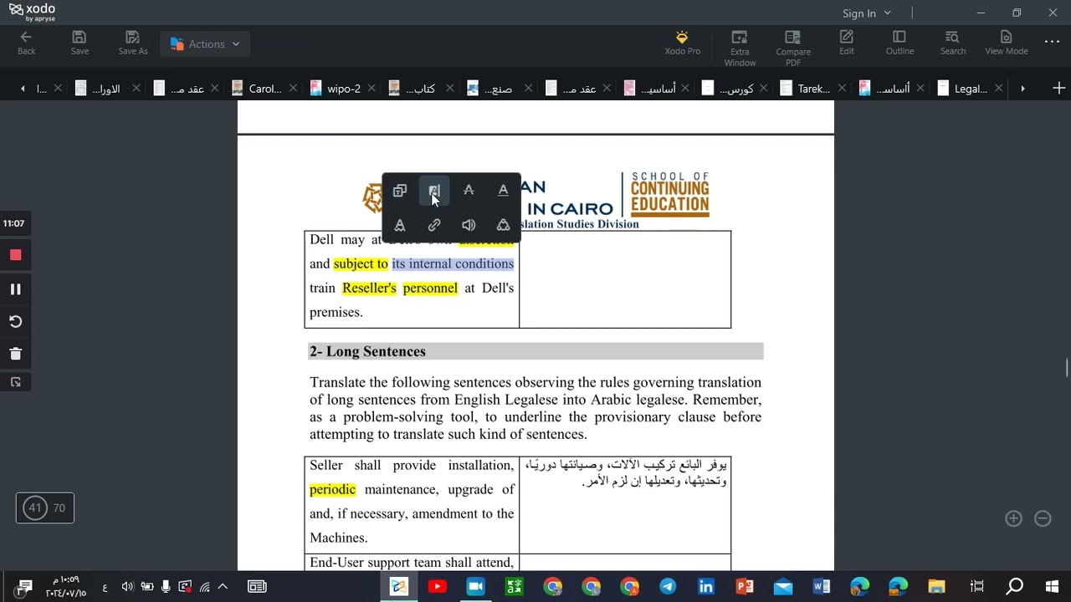Open Windows Start menu
This screenshot has width=1071, height=602.
click(x=1053, y=587)
